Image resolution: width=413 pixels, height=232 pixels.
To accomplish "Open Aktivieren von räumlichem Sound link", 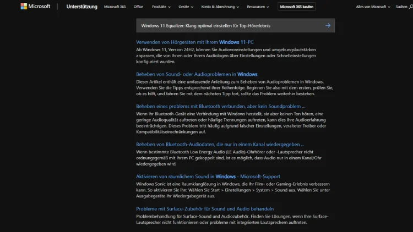I will [208, 176].
